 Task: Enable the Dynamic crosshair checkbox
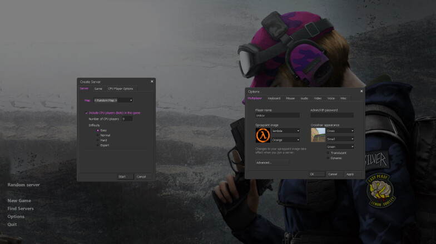[328, 159]
